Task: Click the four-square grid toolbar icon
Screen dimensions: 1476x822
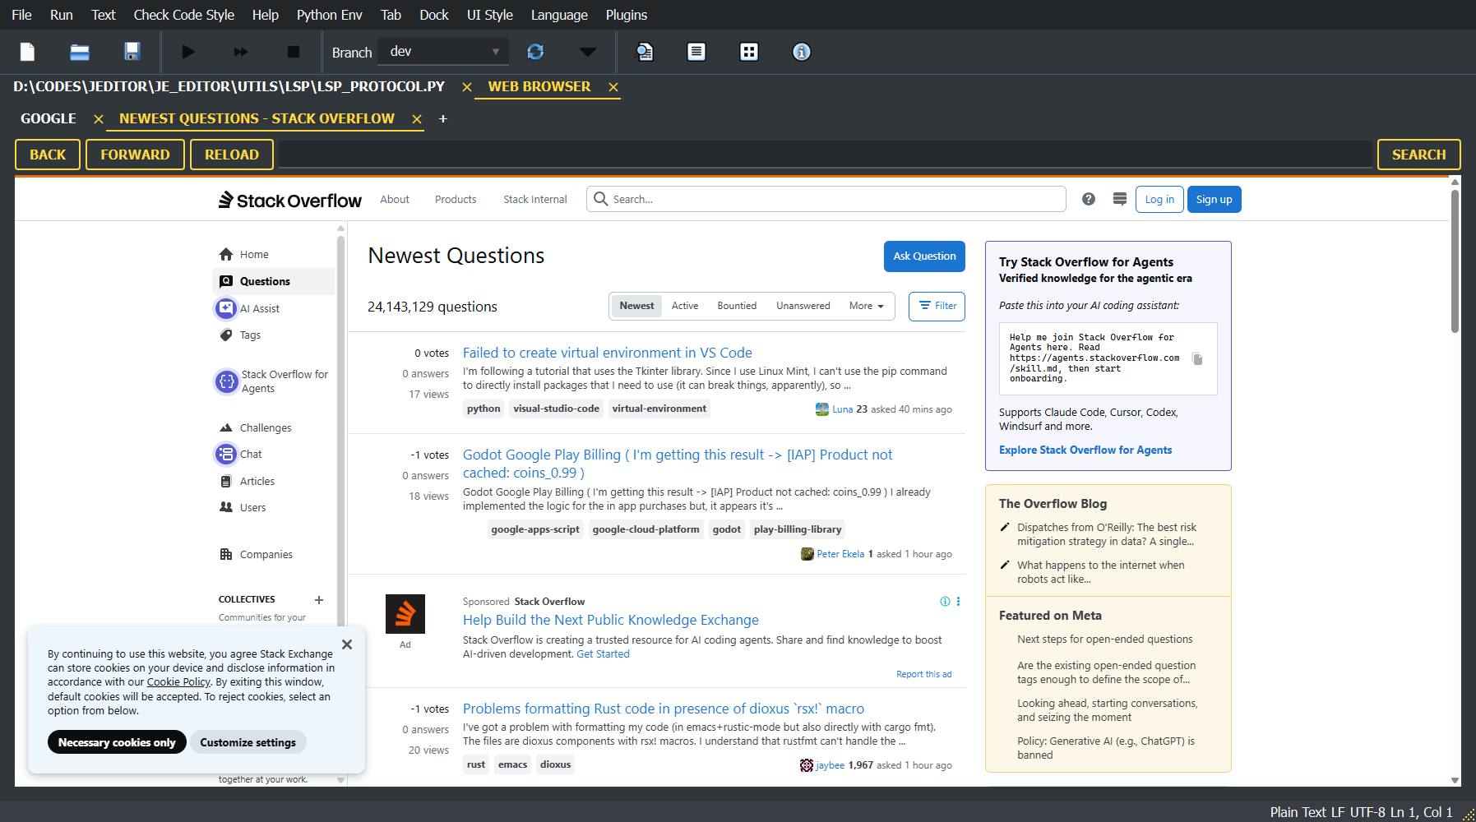Action: click(749, 52)
